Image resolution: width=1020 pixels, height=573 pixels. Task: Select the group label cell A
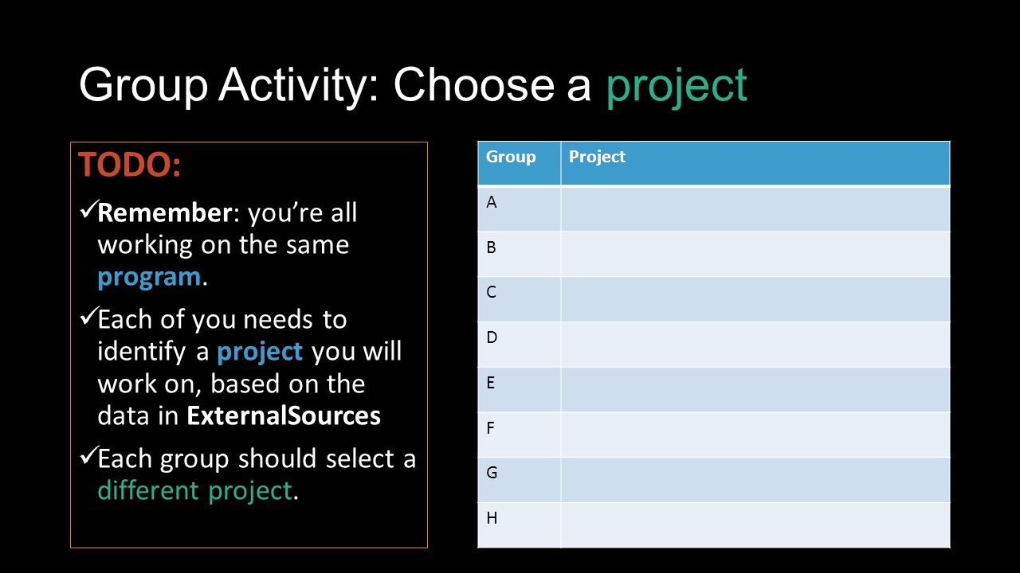pyautogui.click(x=520, y=209)
